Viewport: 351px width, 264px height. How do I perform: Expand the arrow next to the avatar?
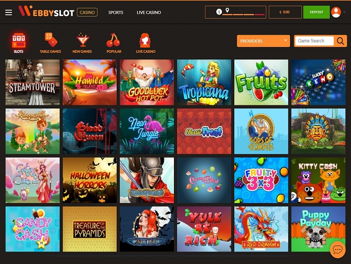[344, 12]
